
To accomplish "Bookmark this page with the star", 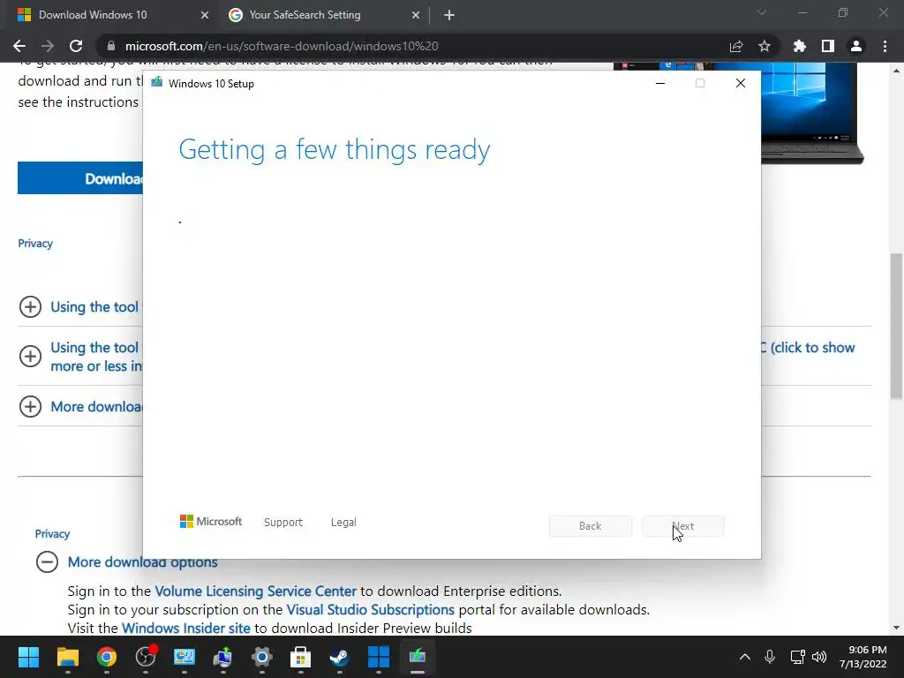I will coord(765,46).
